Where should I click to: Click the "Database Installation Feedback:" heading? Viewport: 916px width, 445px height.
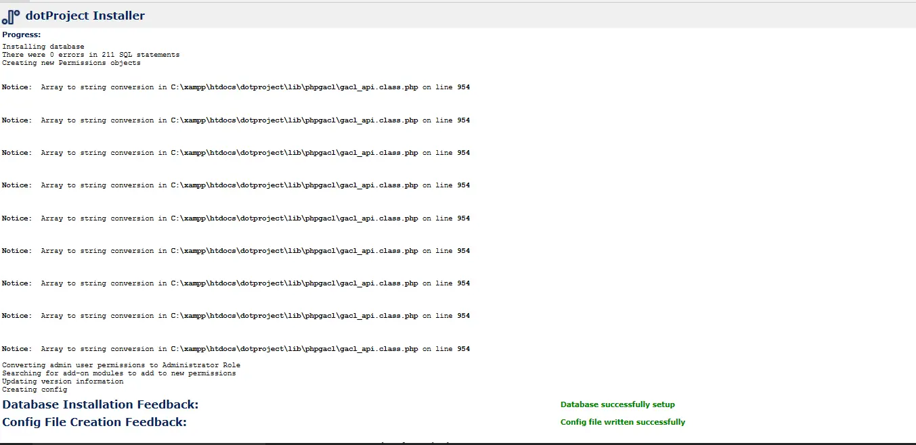pyautogui.click(x=100, y=404)
